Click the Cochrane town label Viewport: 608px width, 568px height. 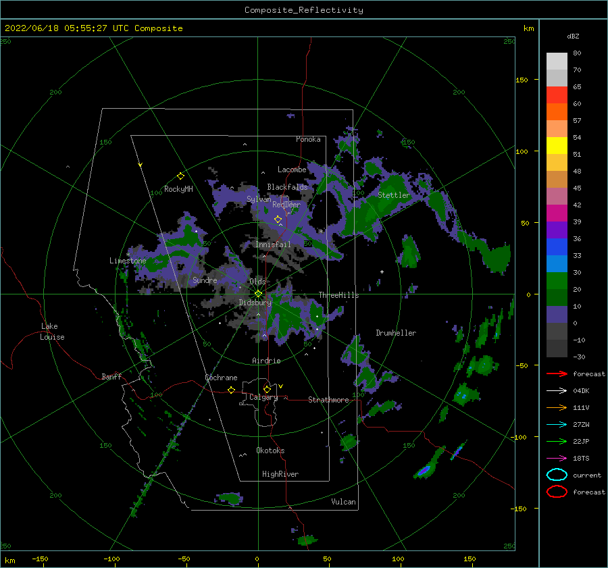tap(221, 378)
